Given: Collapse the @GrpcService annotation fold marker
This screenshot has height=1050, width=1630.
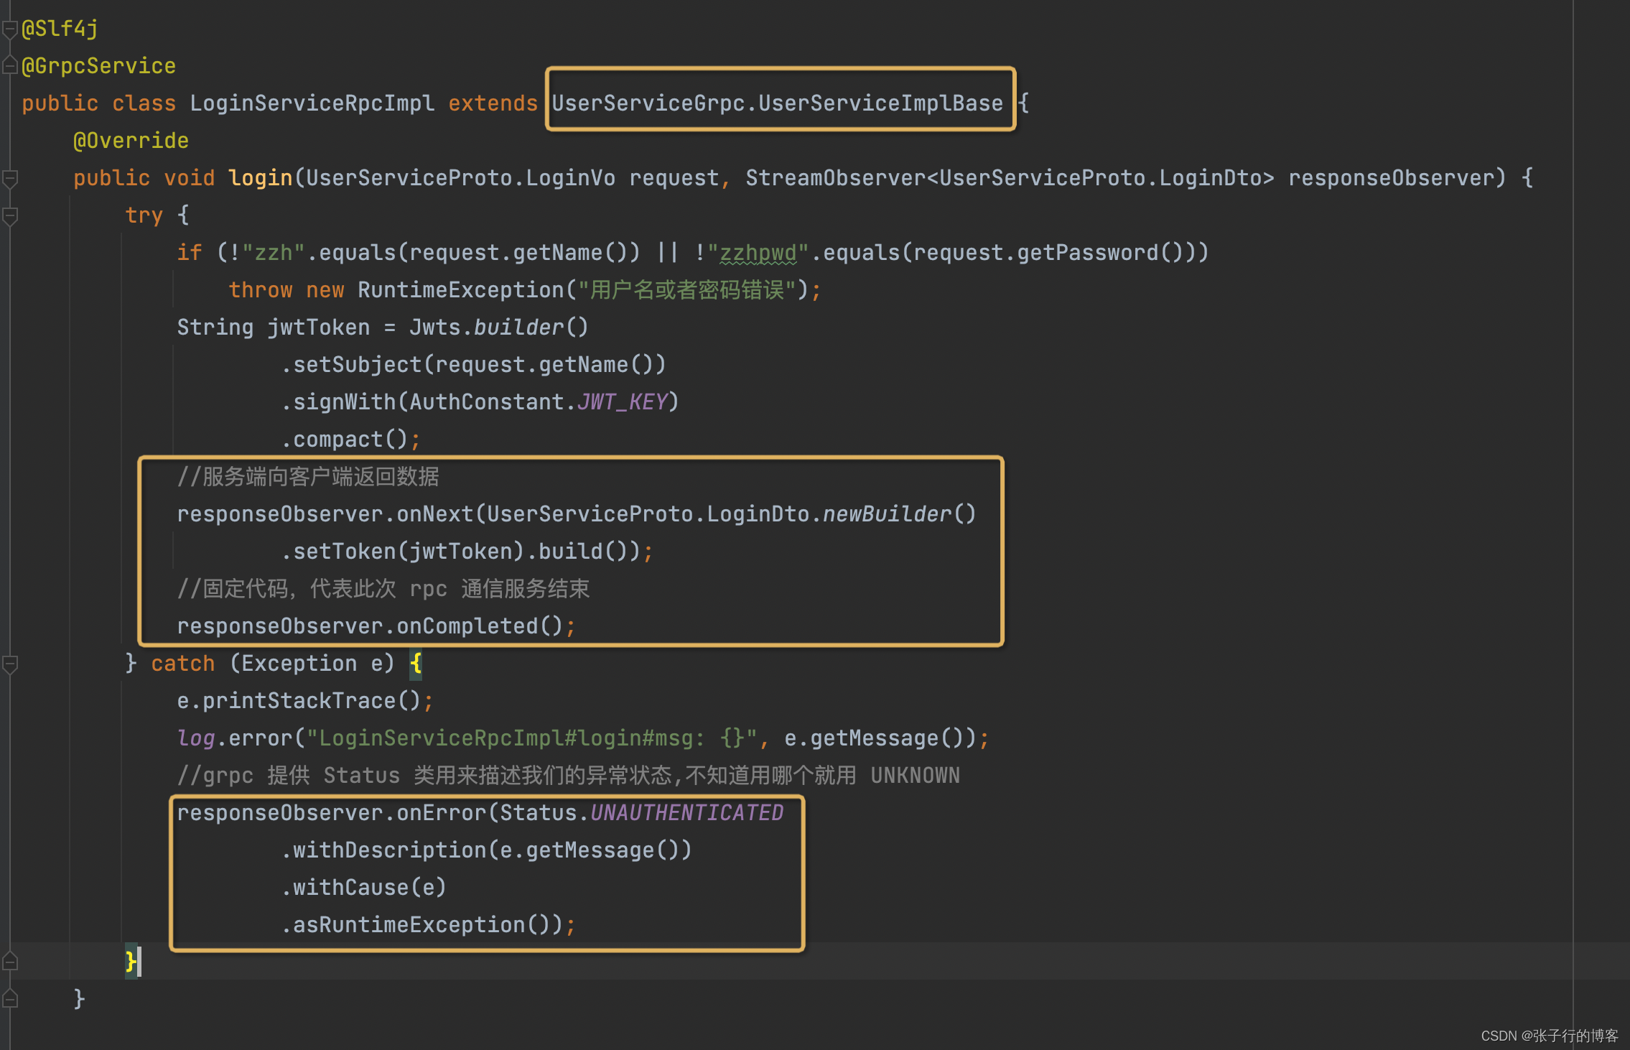Looking at the screenshot, I should tap(9, 66).
